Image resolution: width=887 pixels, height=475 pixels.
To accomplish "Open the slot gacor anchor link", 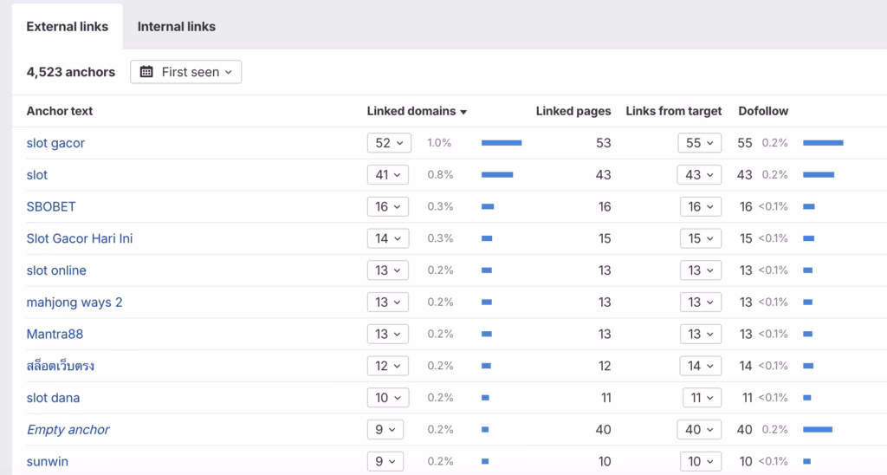I will click(x=55, y=143).
